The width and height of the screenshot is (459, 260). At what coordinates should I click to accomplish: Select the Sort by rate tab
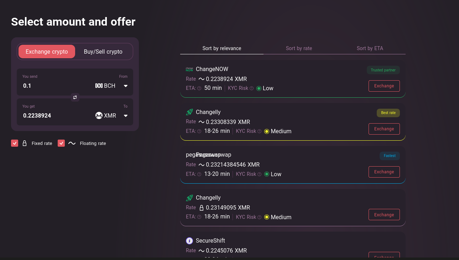[299, 48]
